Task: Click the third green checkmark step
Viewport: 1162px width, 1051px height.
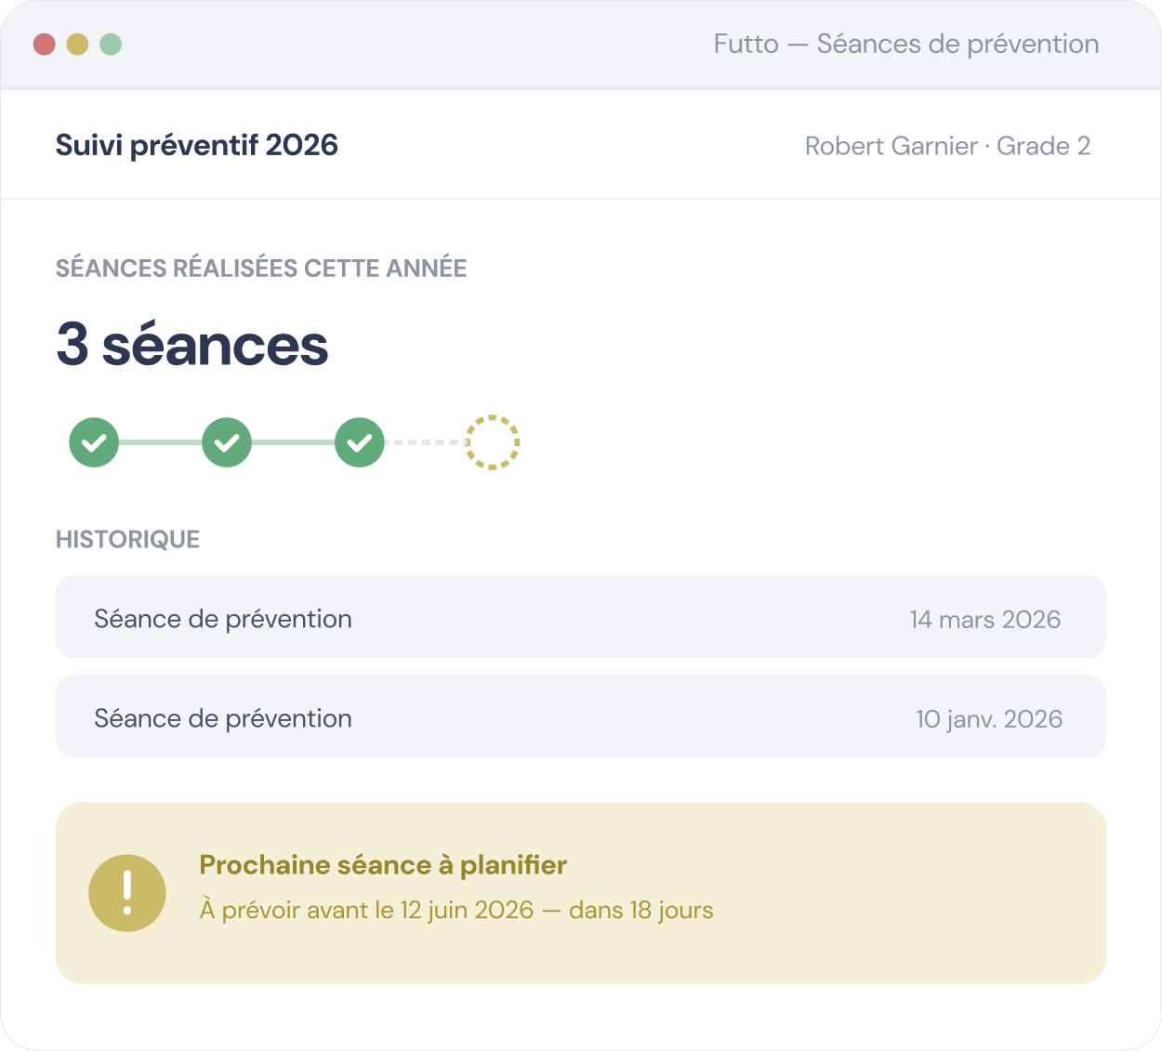Action: pyautogui.click(x=360, y=442)
